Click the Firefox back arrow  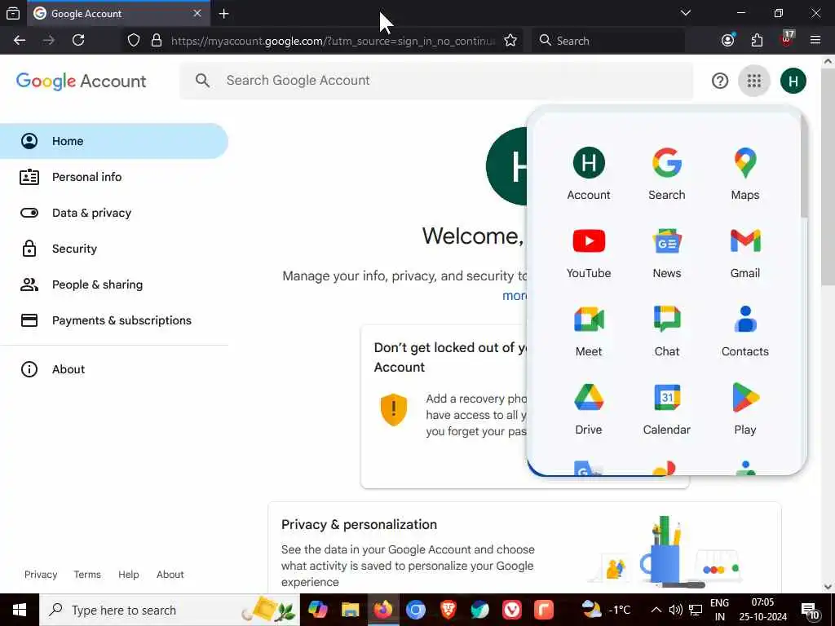[x=20, y=41]
